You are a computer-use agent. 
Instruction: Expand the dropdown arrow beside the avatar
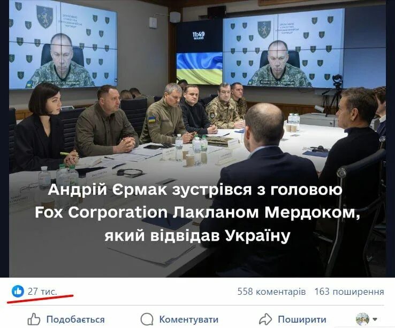(x=375, y=319)
